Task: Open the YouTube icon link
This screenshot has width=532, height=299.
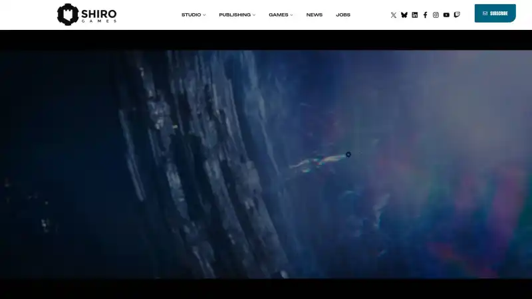Action: 446,15
